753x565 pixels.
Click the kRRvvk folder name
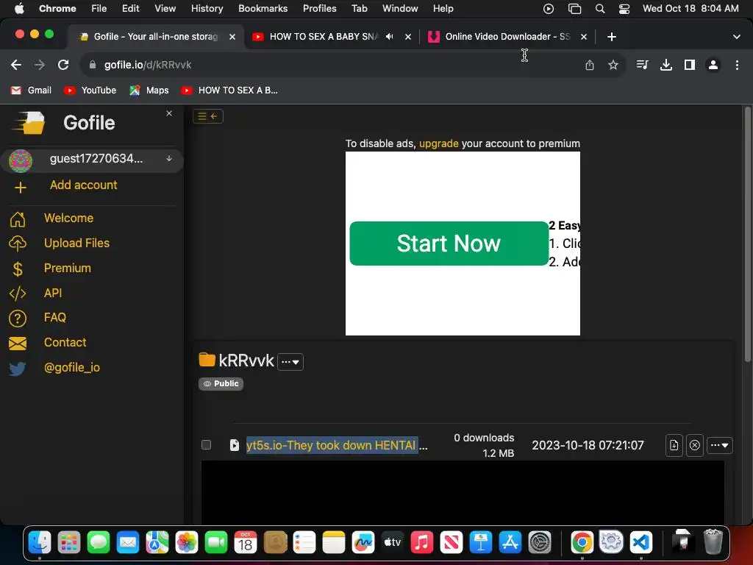[246, 360]
